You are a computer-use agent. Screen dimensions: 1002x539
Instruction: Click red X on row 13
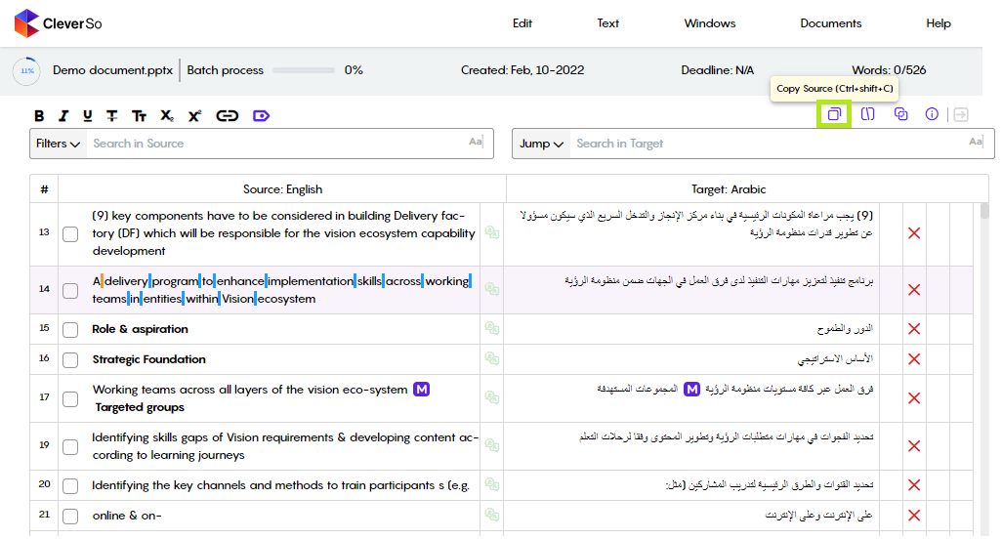914,233
